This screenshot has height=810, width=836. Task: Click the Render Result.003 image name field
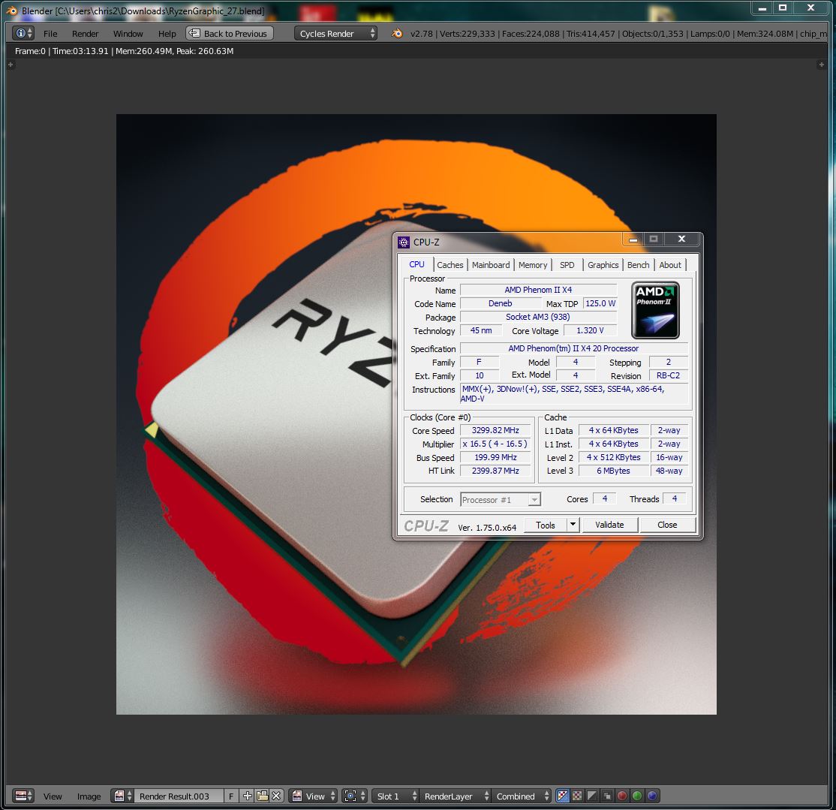pyautogui.click(x=178, y=796)
